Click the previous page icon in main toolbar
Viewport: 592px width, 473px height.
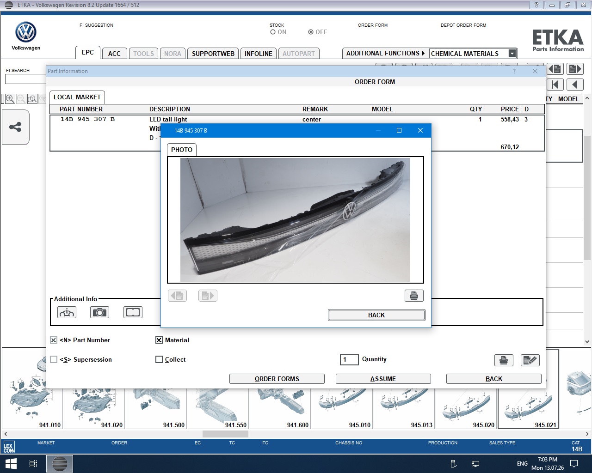[555, 69]
